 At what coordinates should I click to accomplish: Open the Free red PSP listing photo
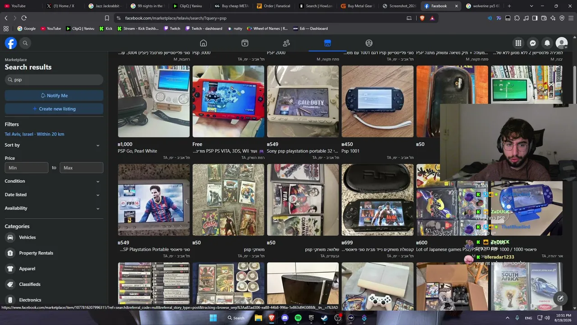[x=229, y=101]
